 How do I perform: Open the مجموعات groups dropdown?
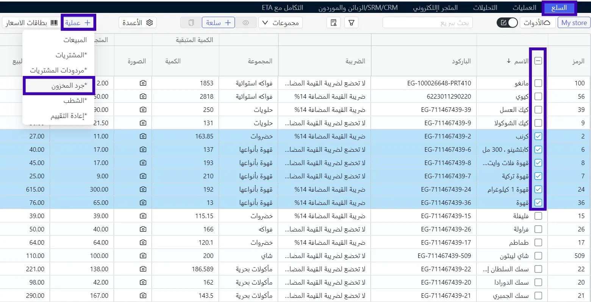point(280,23)
